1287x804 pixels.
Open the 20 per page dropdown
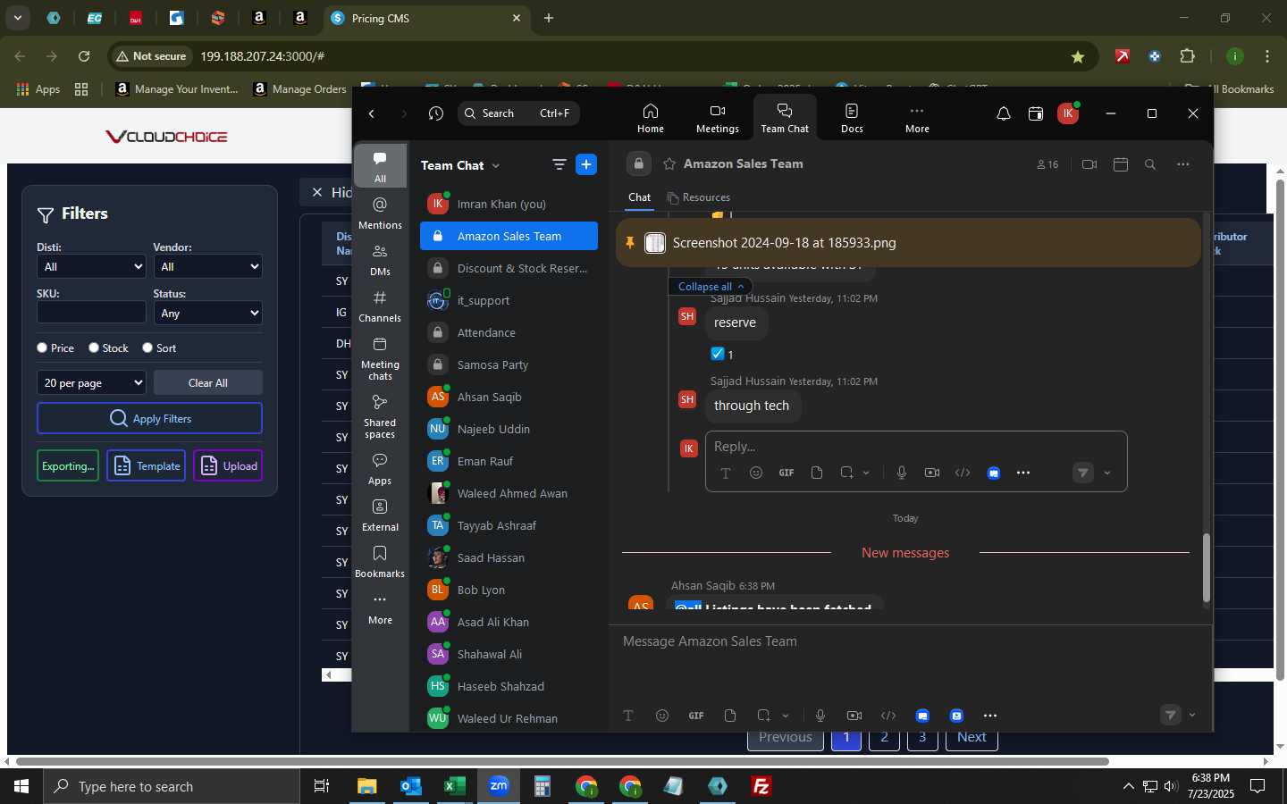click(91, 382)
